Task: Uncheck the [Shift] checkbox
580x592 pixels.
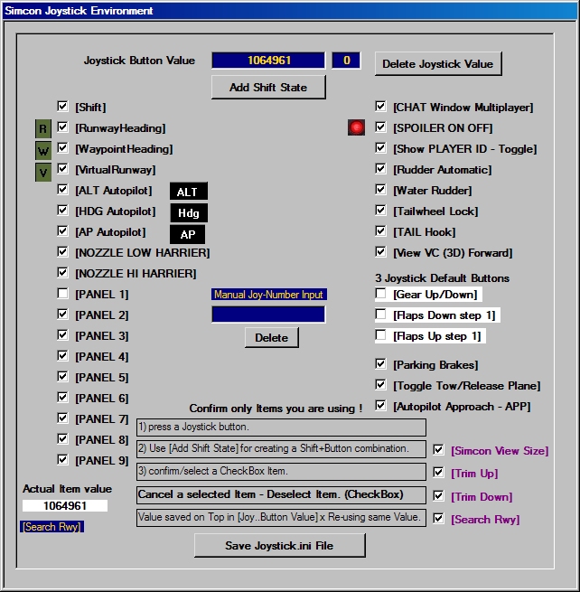Action: (62, 107)
